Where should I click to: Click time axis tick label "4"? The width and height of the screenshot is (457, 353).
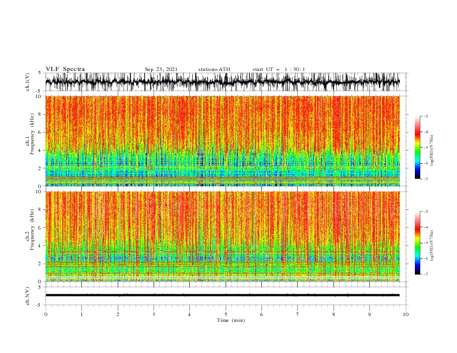189,314
